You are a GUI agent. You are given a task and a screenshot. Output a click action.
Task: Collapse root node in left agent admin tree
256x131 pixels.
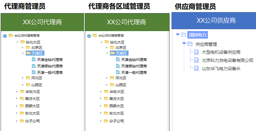pos(5,36)
